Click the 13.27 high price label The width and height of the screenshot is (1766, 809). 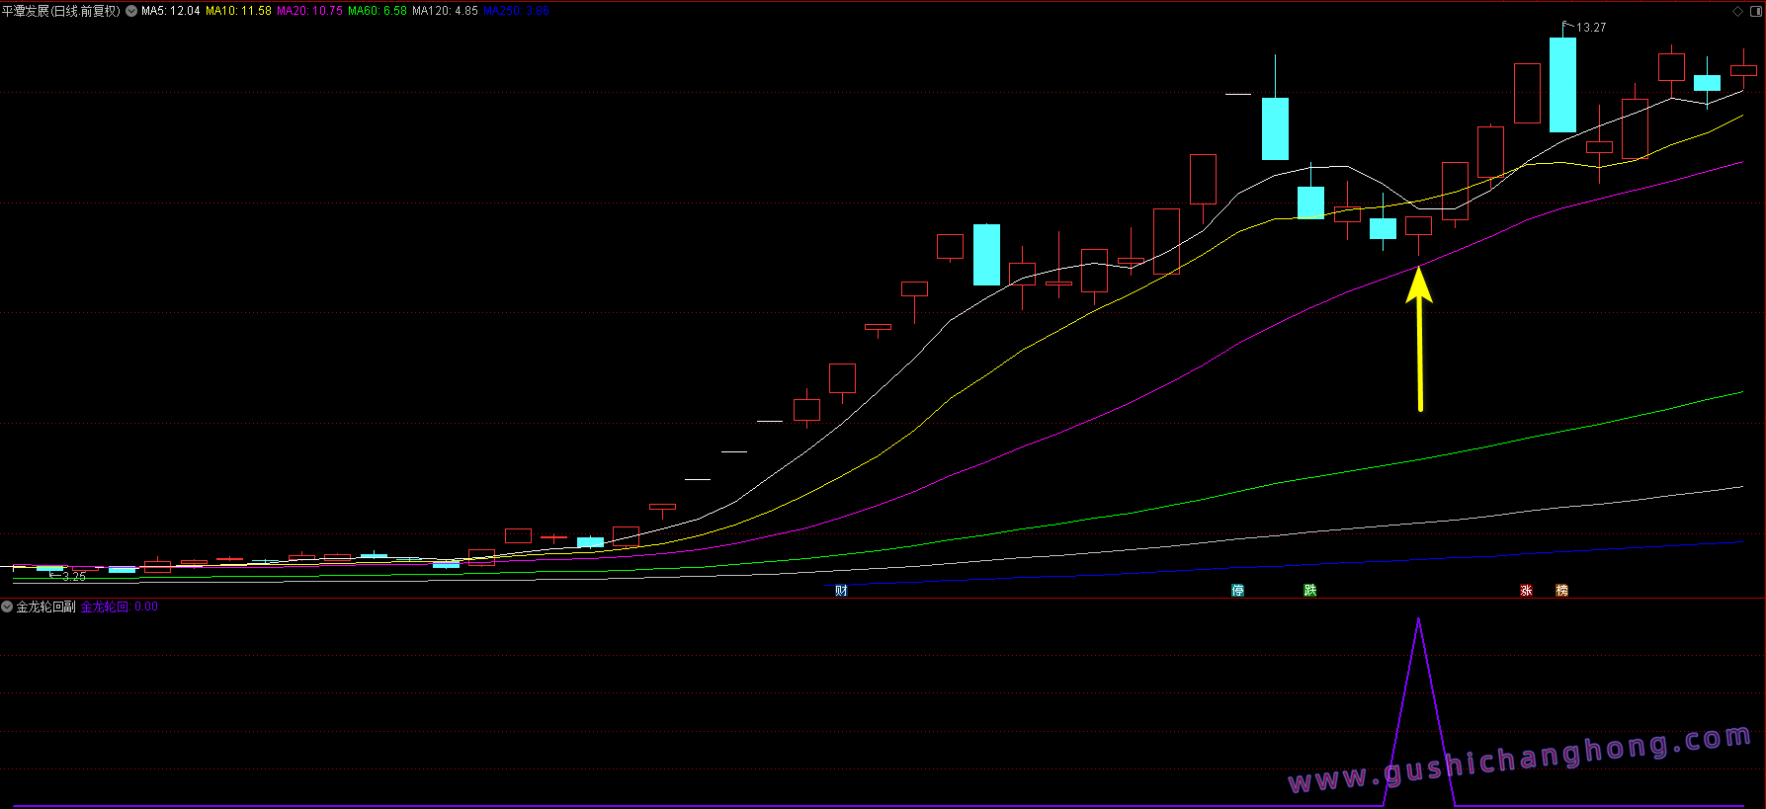(1590, 28)
